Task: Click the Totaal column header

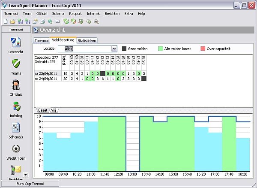Action: 65,63
